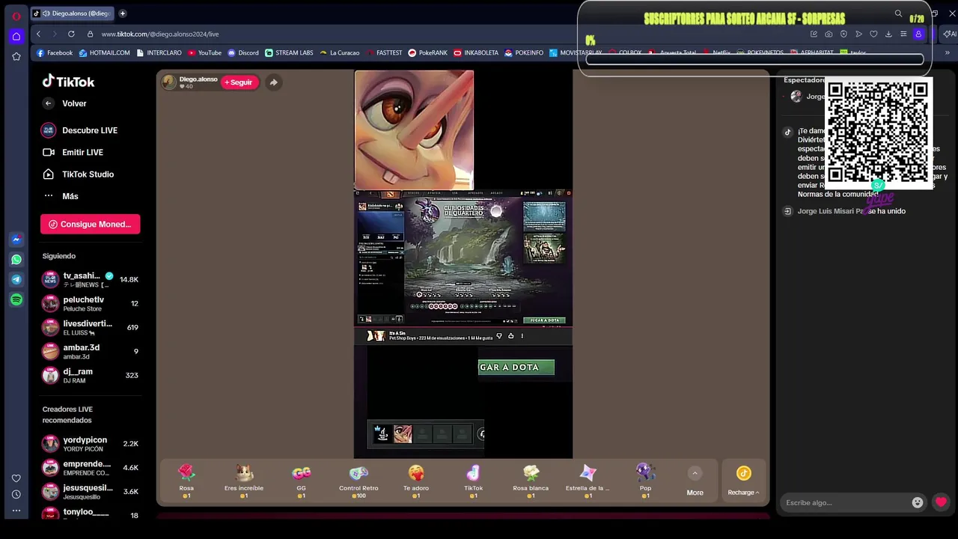Open the Opera account profile icon
The image size is (958, 539).
point(918,34)
